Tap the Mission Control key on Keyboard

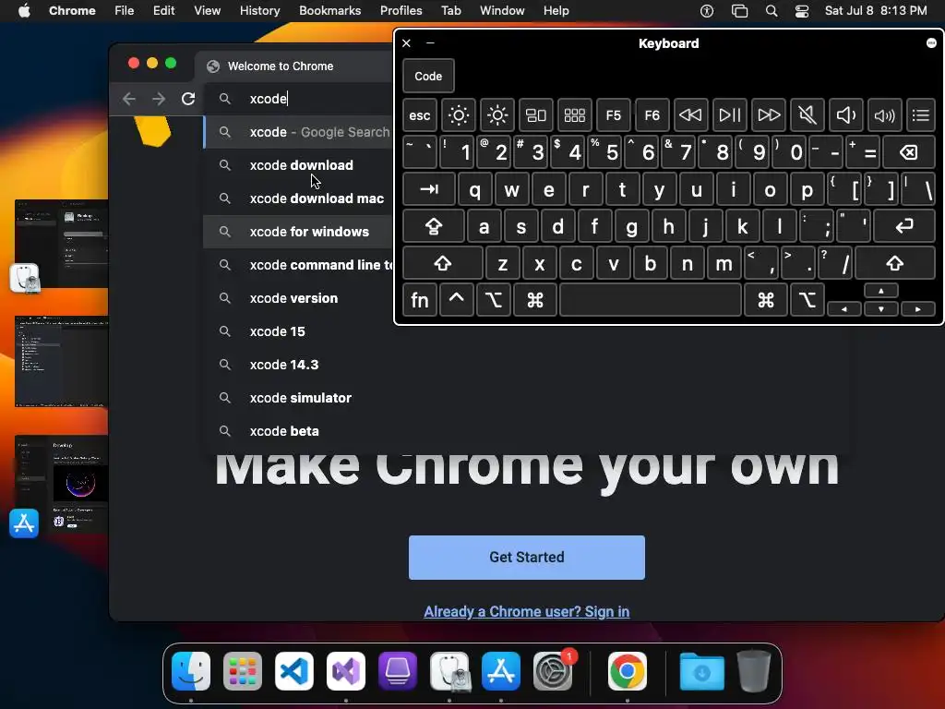536,115
